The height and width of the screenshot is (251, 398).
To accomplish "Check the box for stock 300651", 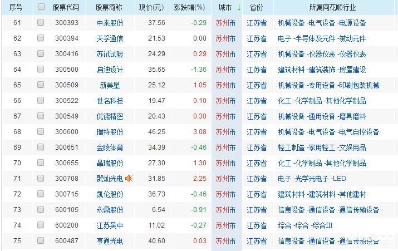I will pyautogui.click(x=41, y=147).
